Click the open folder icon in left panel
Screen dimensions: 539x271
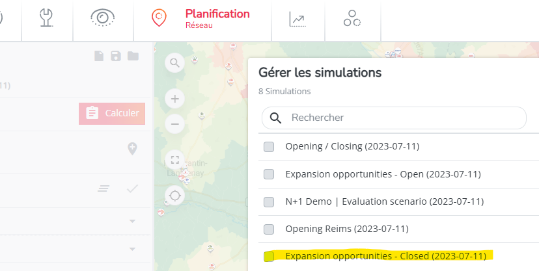(133, 56)
